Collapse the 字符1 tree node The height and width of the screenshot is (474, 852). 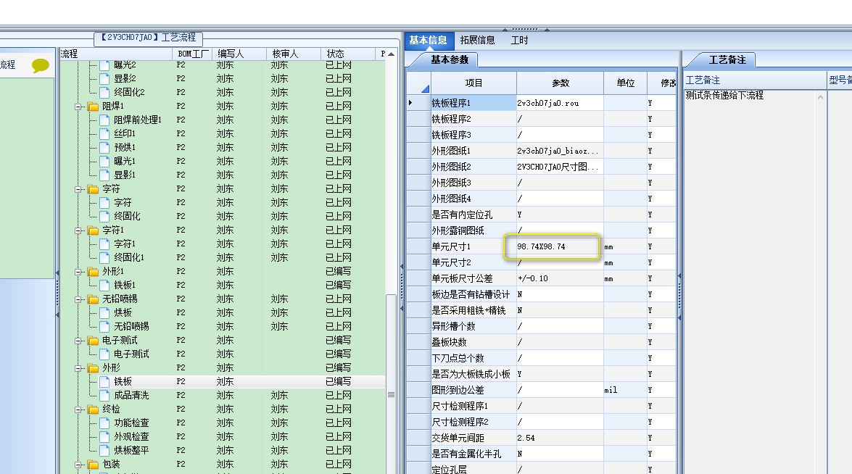pyautogui.click(x=78, y=230)
